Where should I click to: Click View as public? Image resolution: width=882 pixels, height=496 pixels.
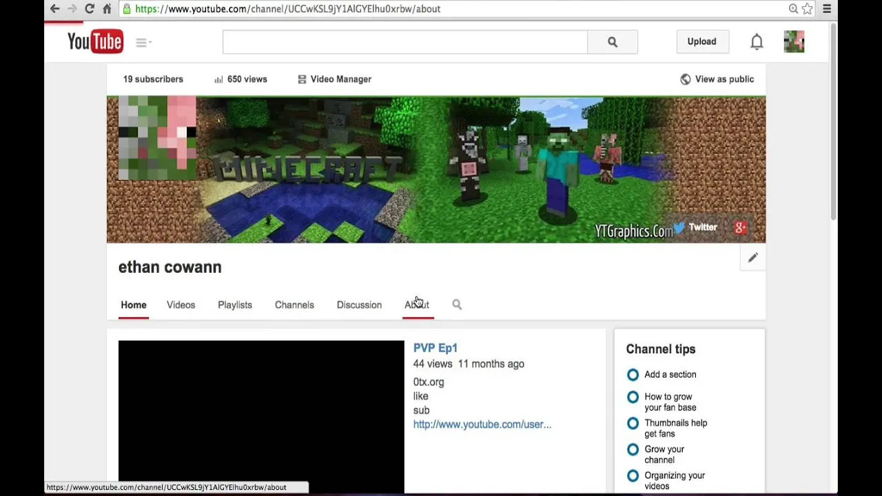point(724,79)
